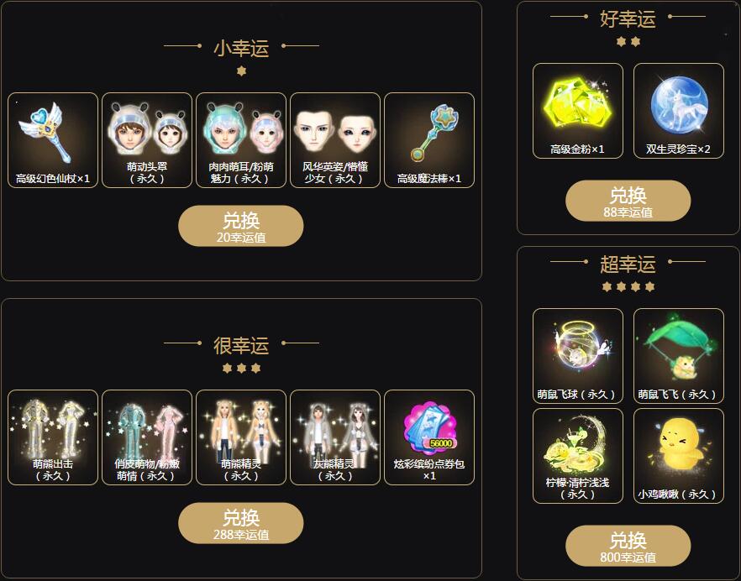741x581 pixels.
Task: Redeem 很幸运 for 288 lucky points
Action: pyautogui.click(x=241, y=523)
